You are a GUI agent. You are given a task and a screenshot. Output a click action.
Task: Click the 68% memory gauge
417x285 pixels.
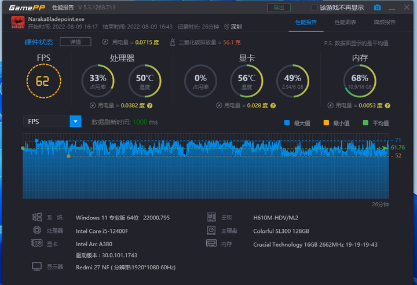coord(360,81)
